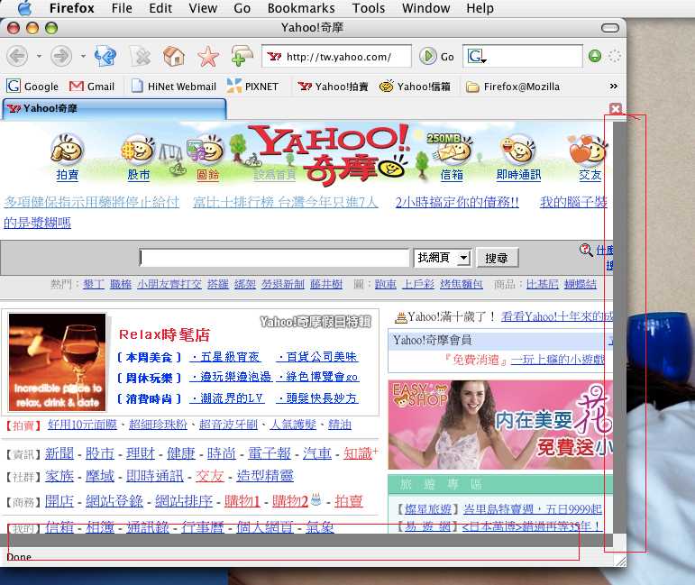Select the Yahoo!奇摩 tab
The width and height of the screenshot is (695, 585).
[113, 109]
